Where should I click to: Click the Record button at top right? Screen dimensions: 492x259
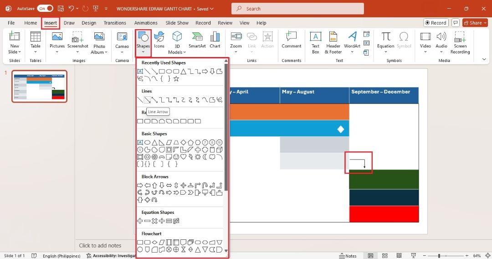tap(436, 23)
